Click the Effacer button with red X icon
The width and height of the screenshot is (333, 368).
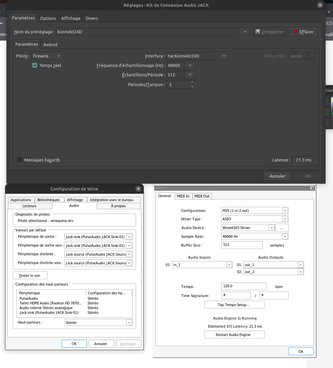303,32
